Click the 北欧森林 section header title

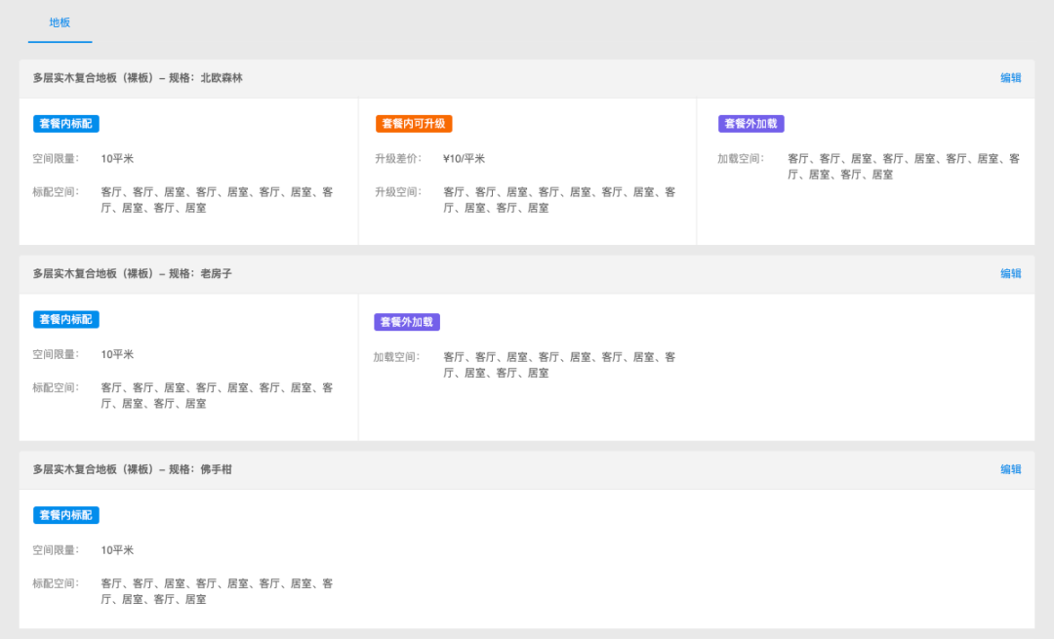(138, 78)
